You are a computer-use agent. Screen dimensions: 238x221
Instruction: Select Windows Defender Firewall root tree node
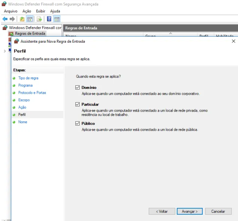tap(35, 28)
